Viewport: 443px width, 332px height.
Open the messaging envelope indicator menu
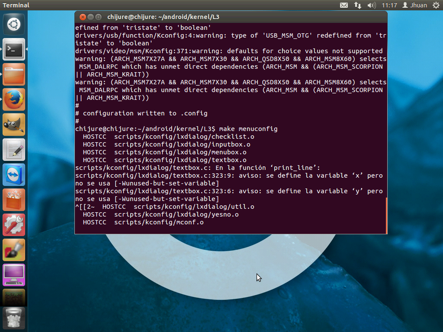coord(344,5)
